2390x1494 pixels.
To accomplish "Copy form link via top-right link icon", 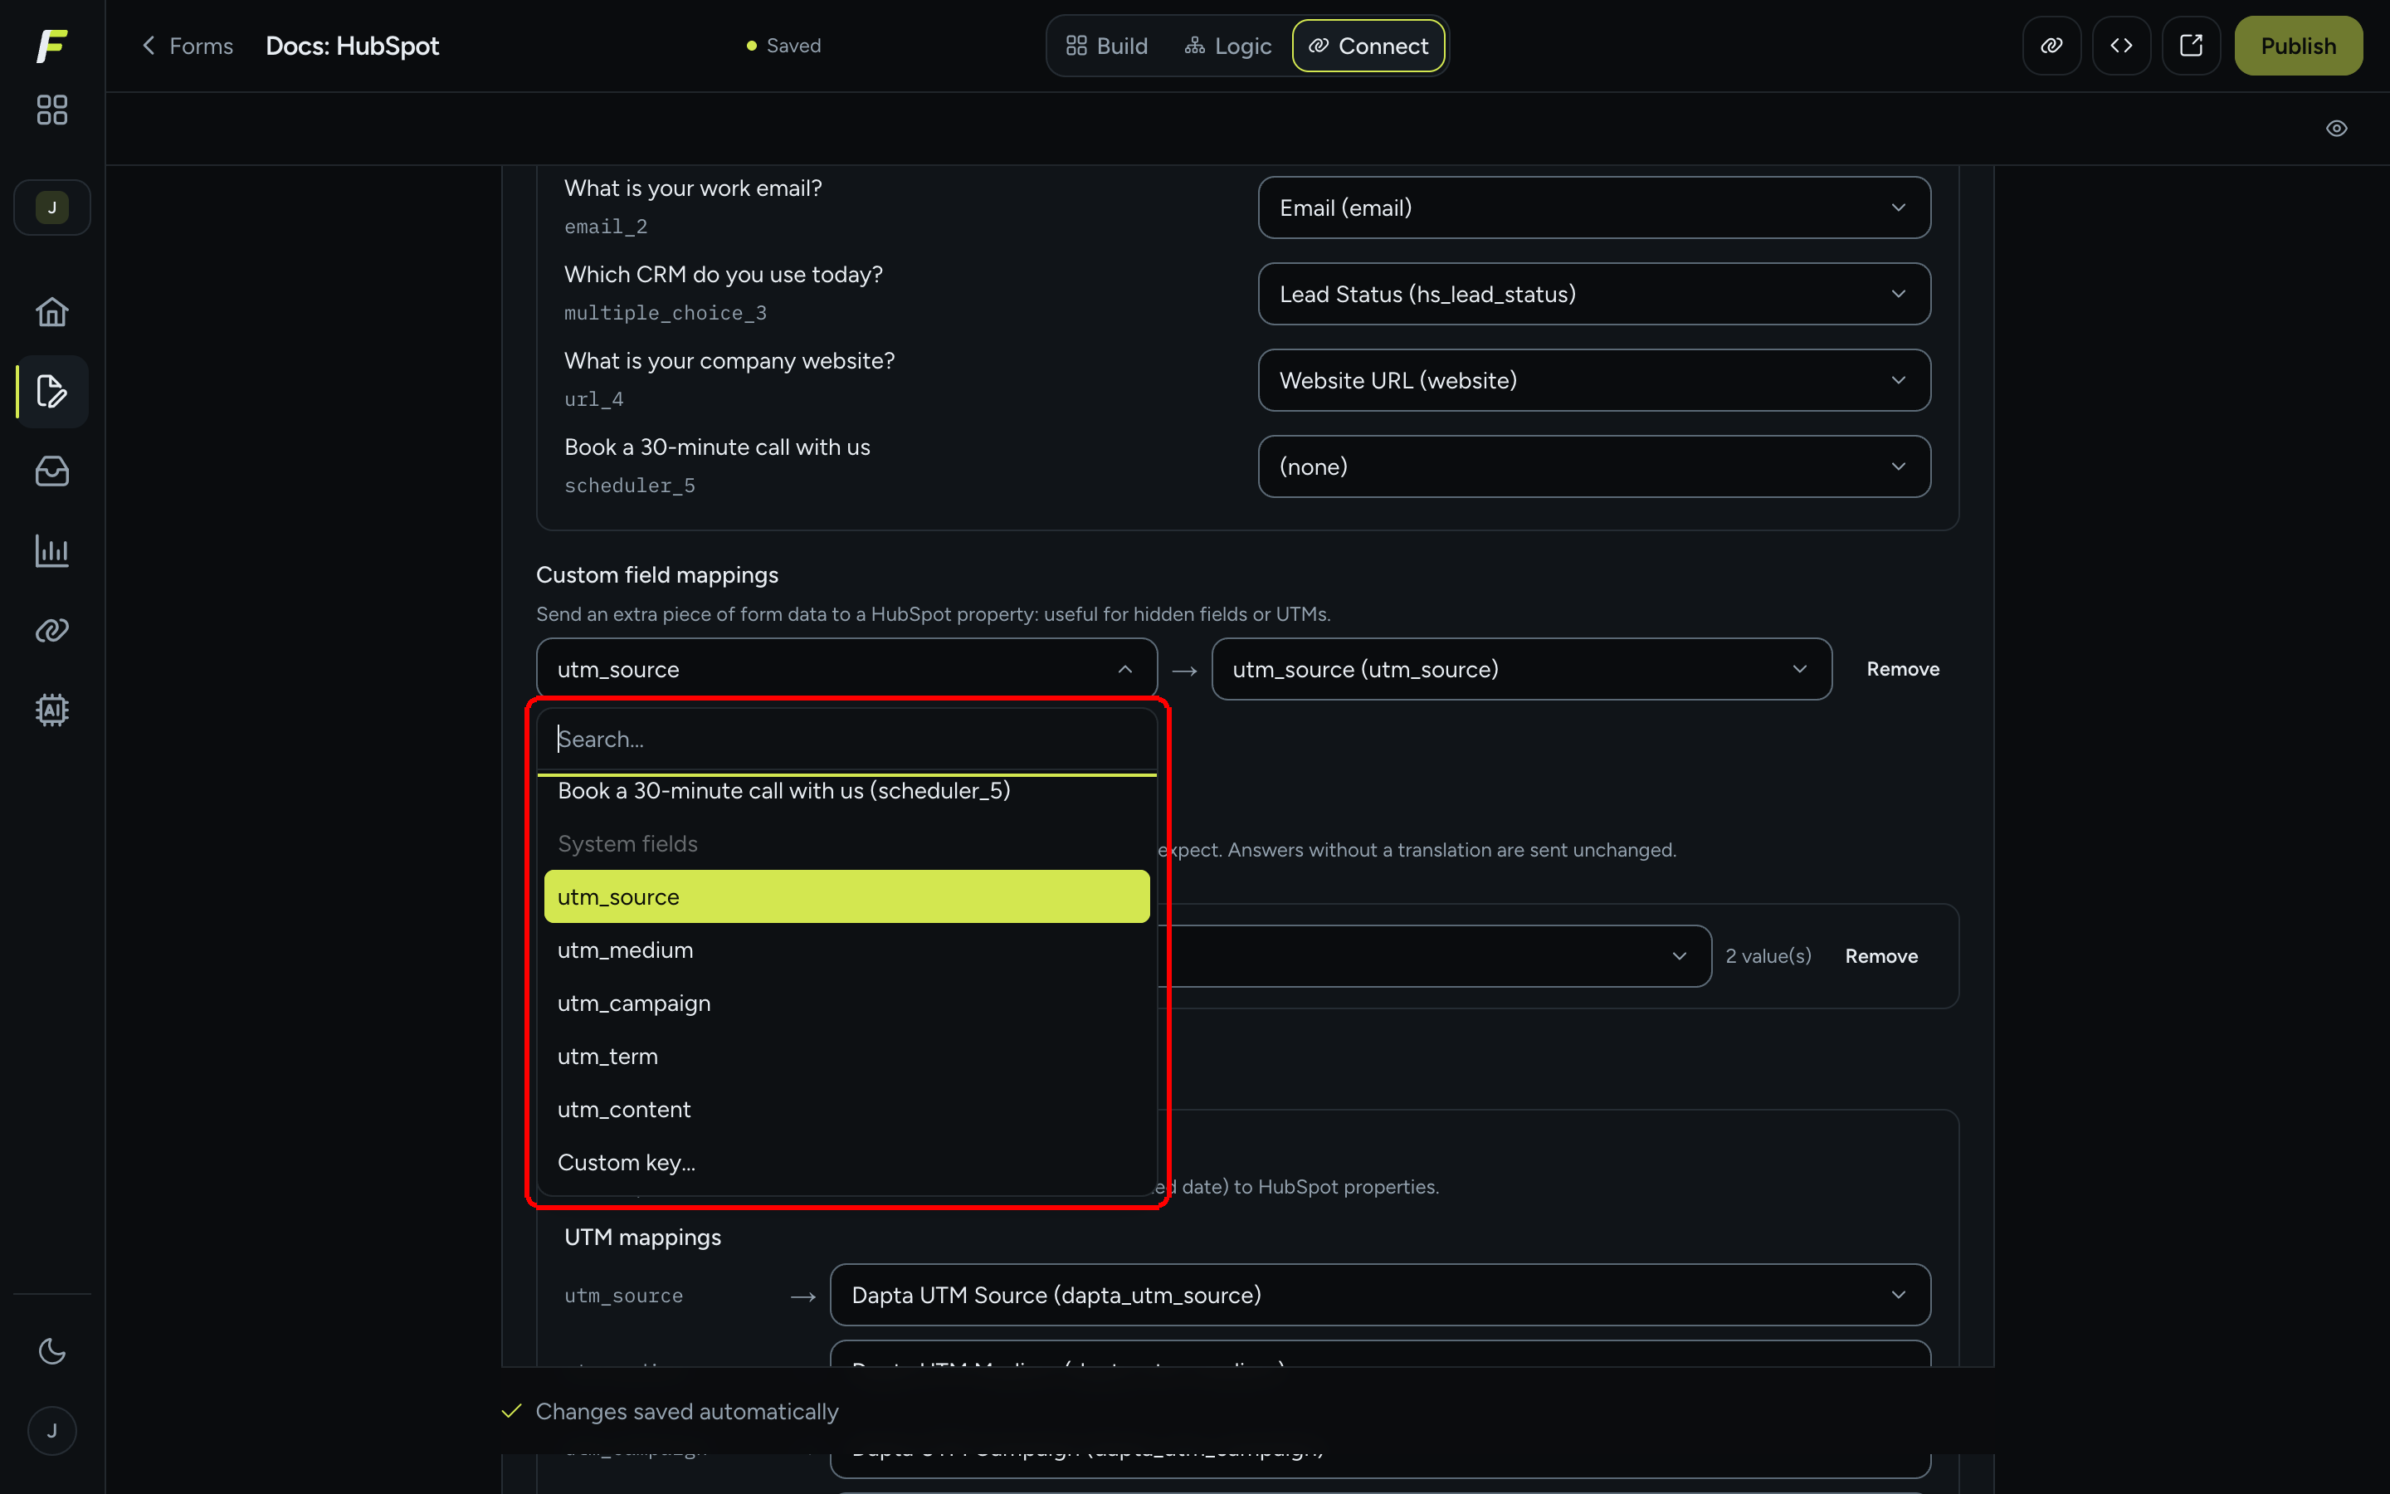I will (2051, 46).
